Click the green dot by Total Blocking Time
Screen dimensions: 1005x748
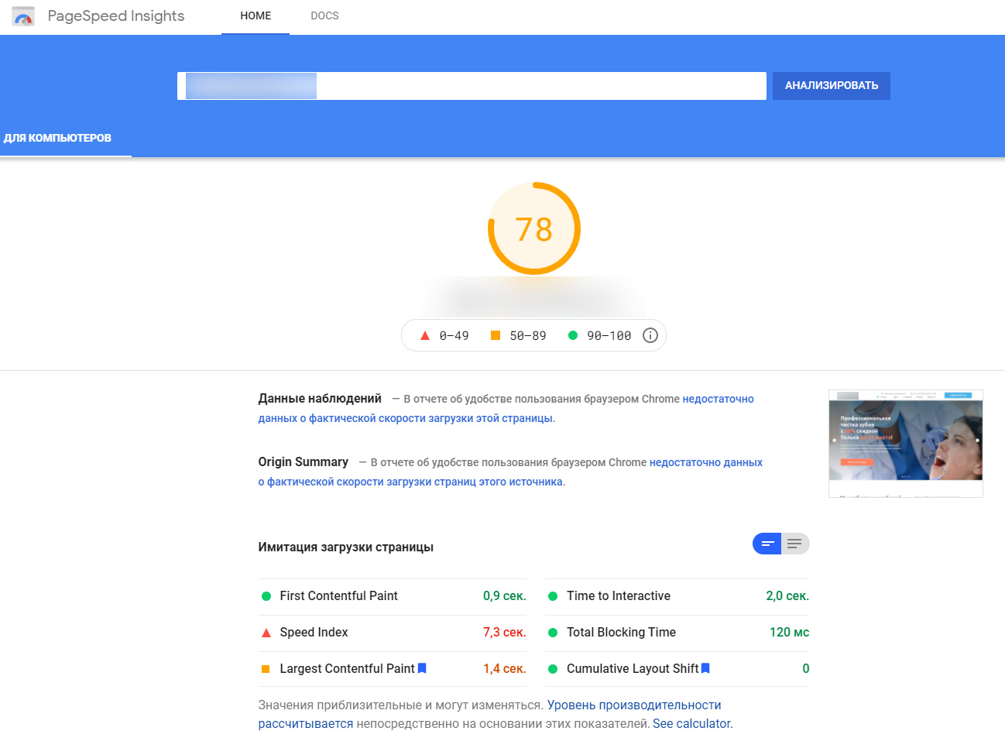(553, 633)
